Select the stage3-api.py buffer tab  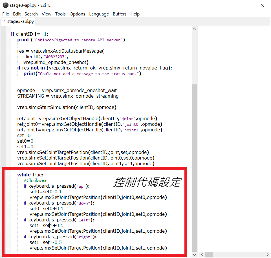(x=18, y=22)
